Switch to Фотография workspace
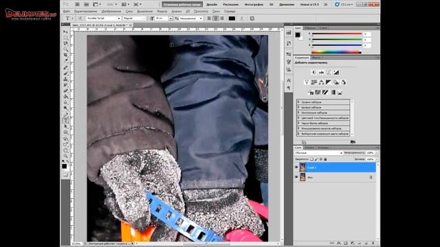This screenshot has width=440, height=247. (254, 5)
